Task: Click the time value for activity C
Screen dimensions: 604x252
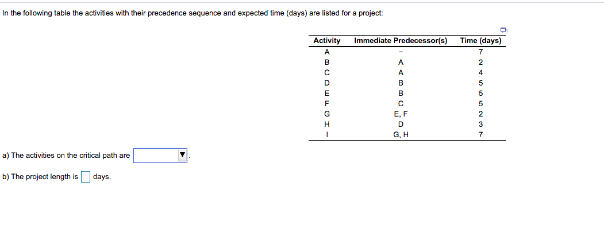Action: click(x=480, y=73)
